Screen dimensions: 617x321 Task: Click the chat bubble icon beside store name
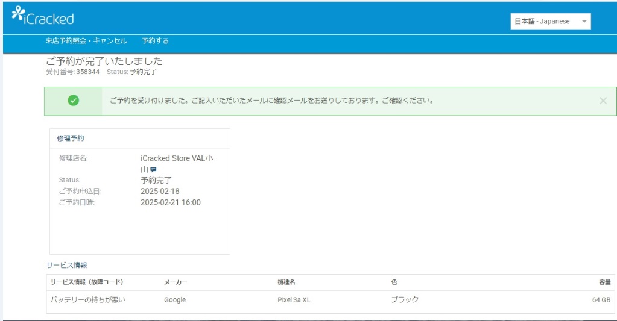click(153, 170)
